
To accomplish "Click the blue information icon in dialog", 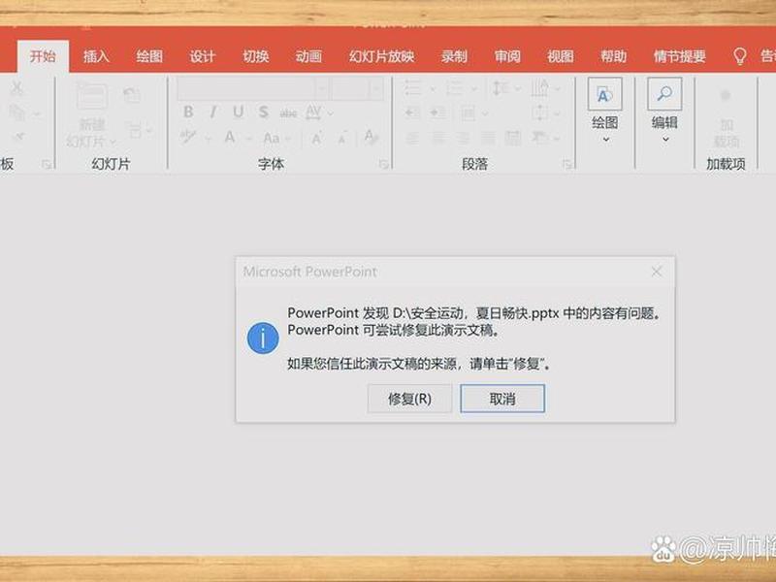I will 263,338.
